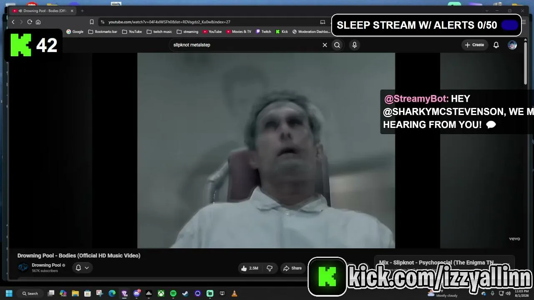Open the Movies & TV bookmark

(239, 32)
